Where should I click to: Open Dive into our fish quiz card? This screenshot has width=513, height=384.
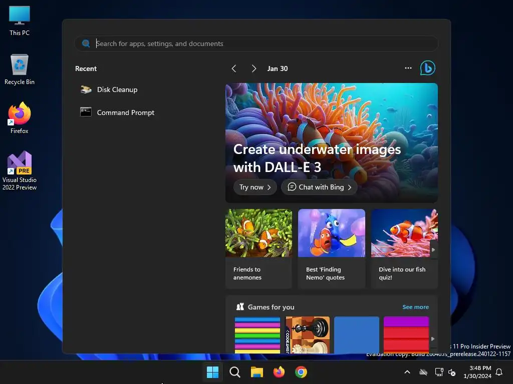point(404,249)
